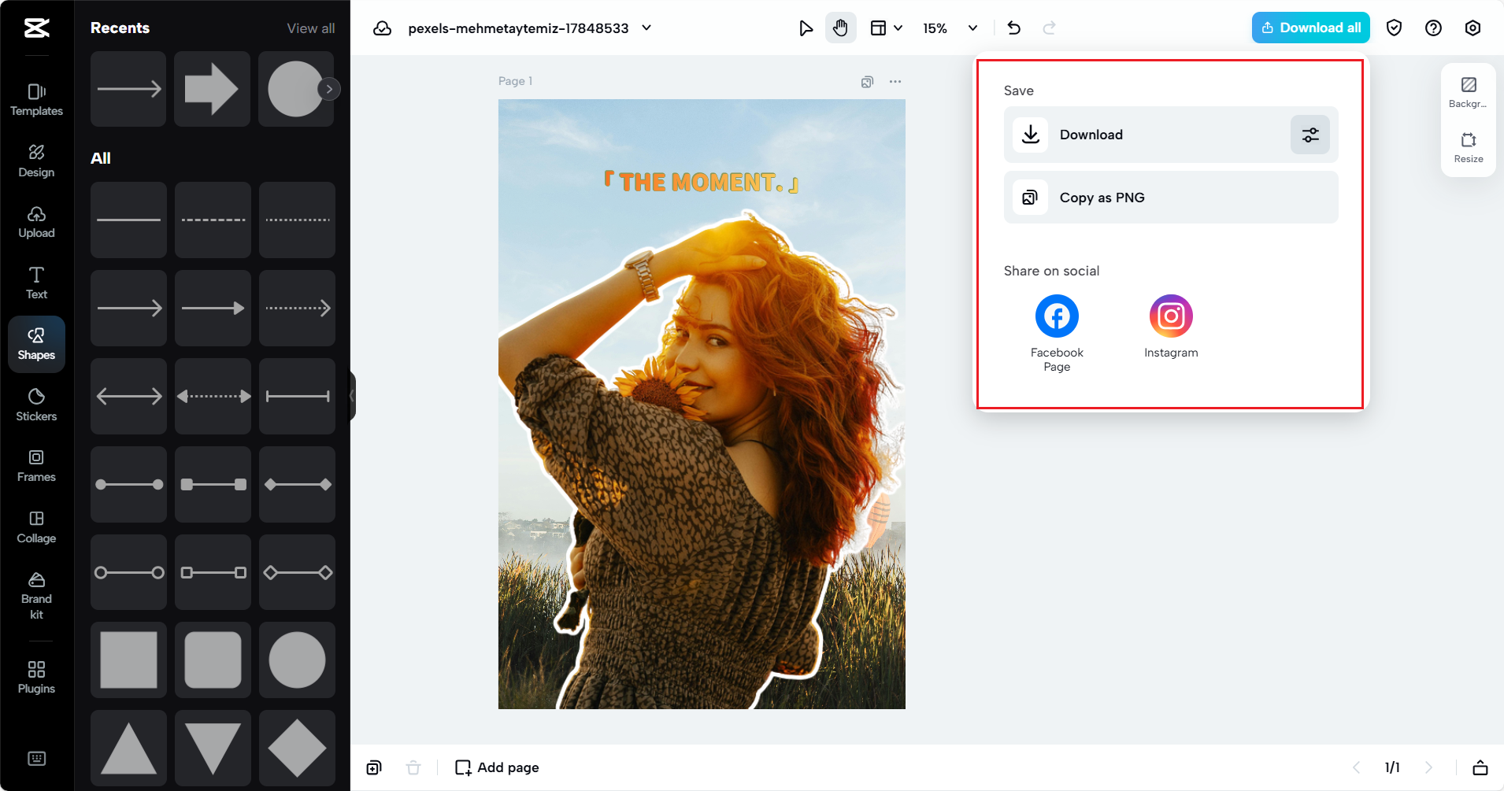
Task: Insert the diamond shape
Action: coord(297,748)
